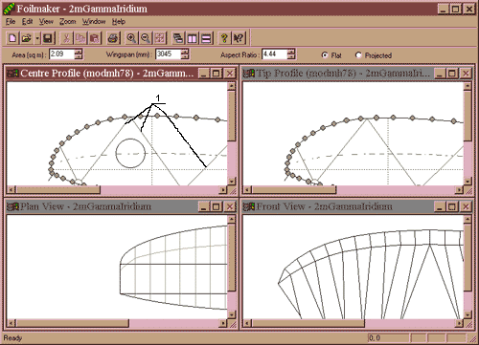Open the Window menu
The height and width of the screenshot is (345, 479).
[x=94, y=21]
